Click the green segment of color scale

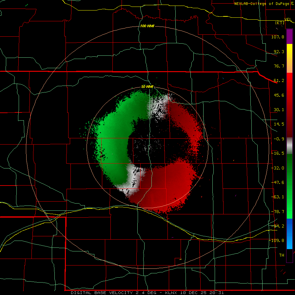pos(289,186)
